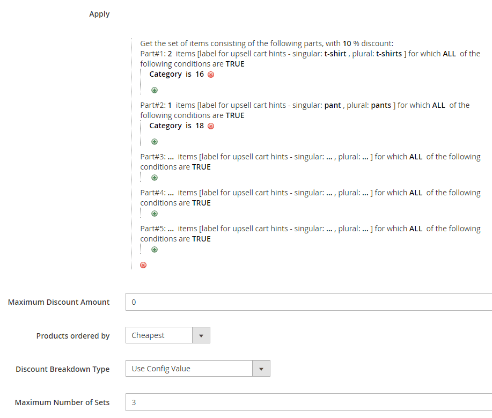Edit the 10 % discount value

pos(347,43)
